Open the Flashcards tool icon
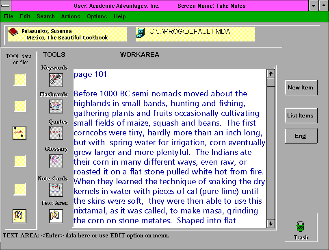Viewport: 329px width, 250px height. point(56,106)
